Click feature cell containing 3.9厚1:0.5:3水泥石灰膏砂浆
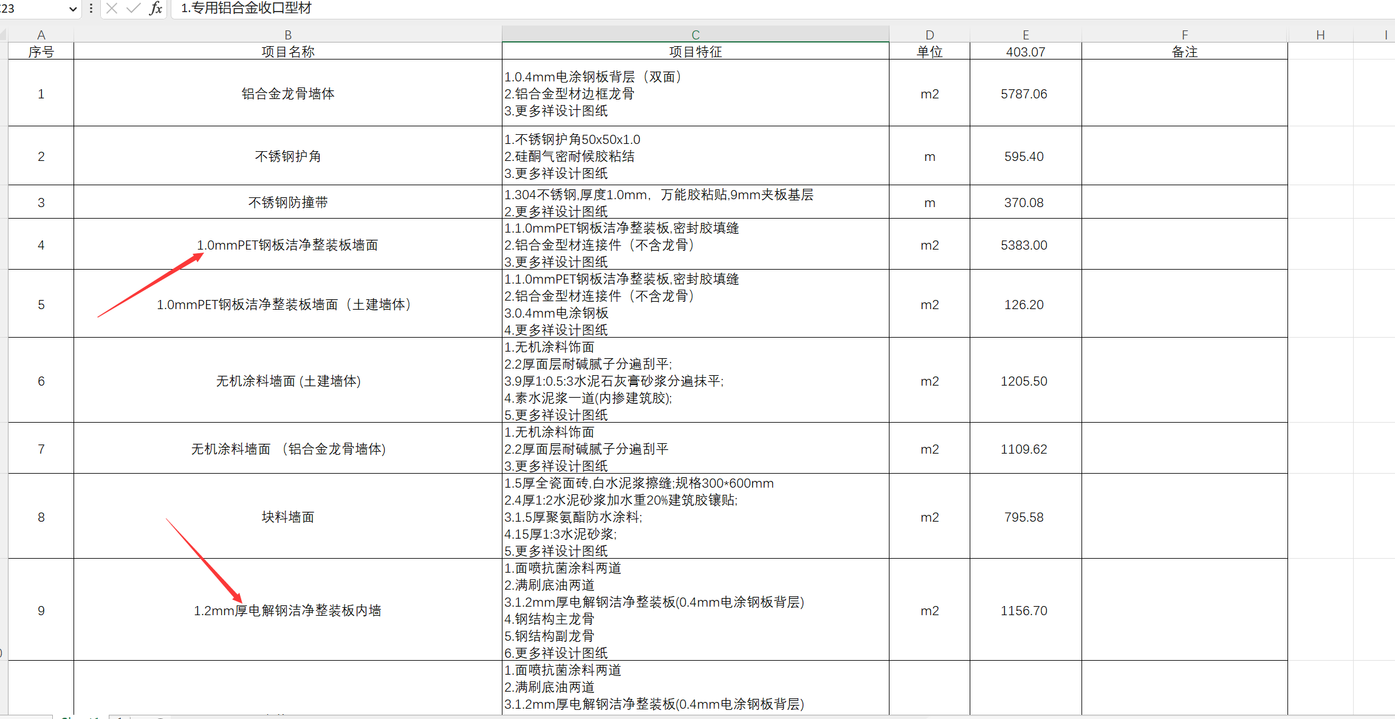 (696, 381)
